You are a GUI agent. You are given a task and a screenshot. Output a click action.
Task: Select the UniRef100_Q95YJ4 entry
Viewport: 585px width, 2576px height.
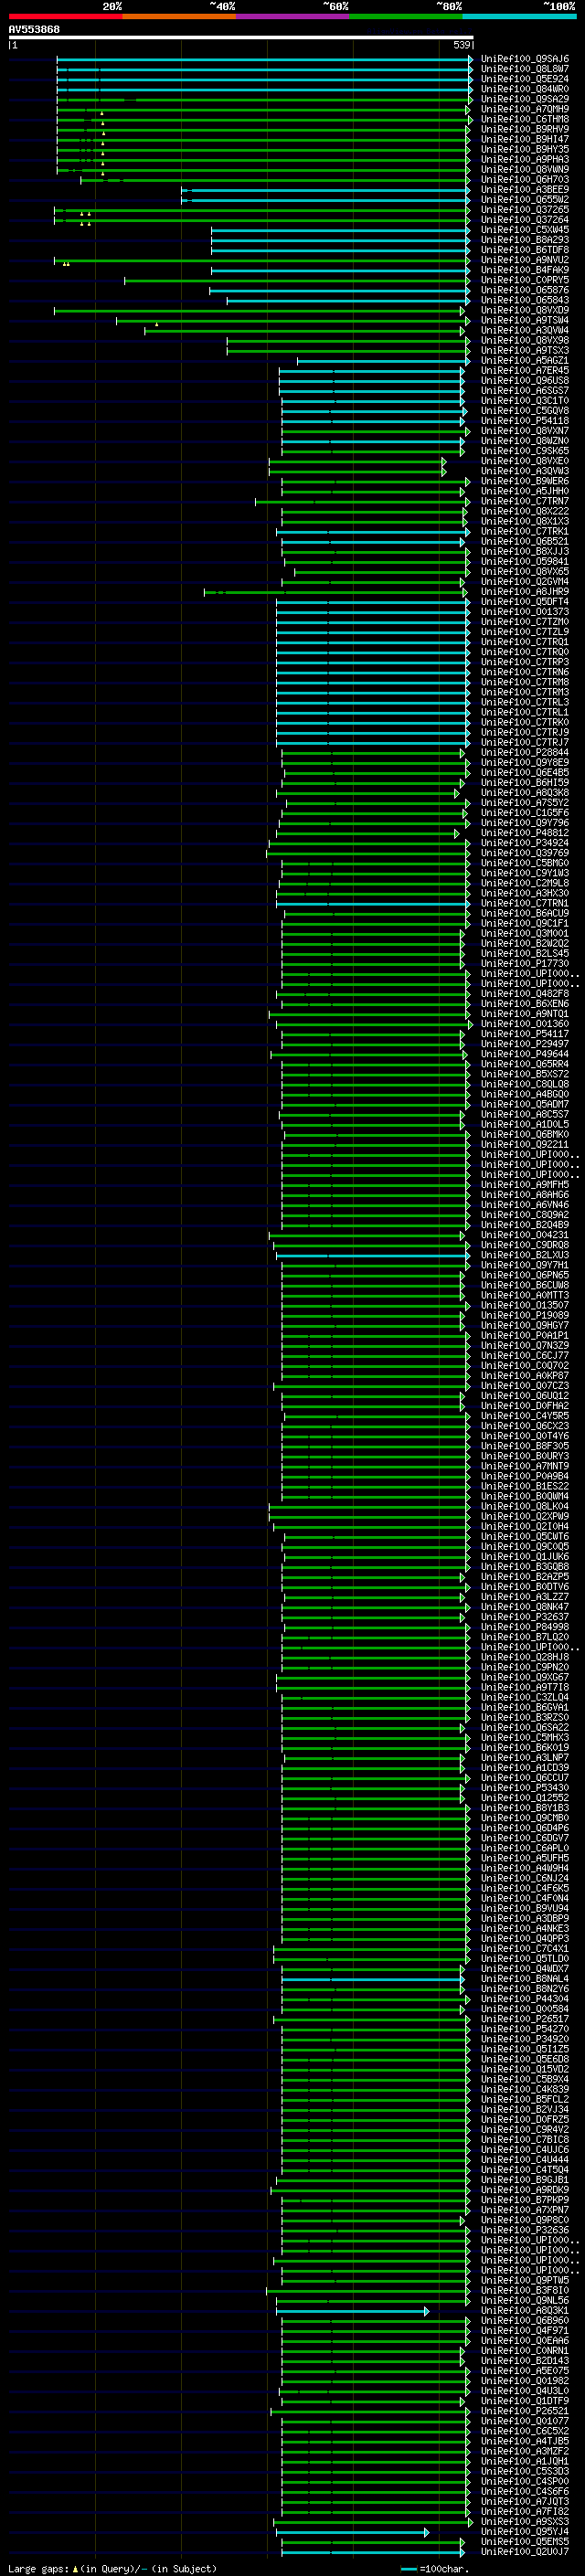click(x=525, y=2532)
